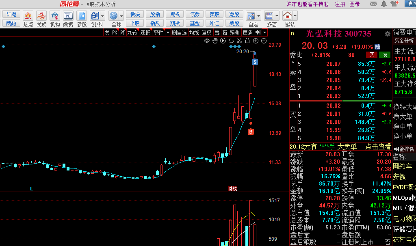Click the 陆 stock connect badge

[x=377, y=47]
